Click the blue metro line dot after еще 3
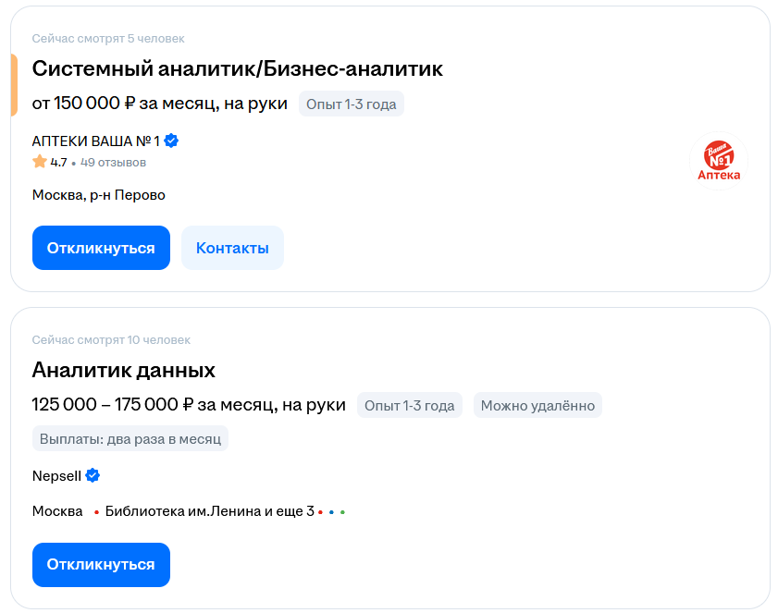This screenshot has width=778, height=613. 330,512
